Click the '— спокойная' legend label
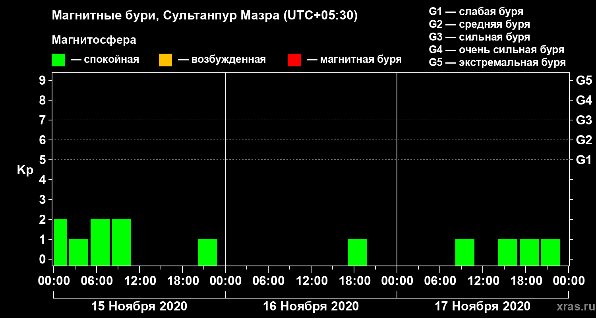 [105, 60]
